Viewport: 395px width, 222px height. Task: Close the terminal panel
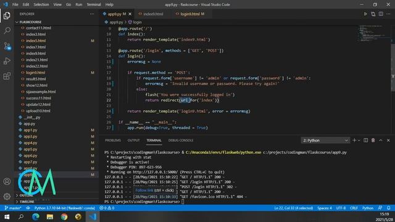coord(388,140)
